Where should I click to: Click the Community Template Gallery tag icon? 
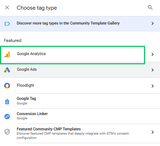pyautogui.click(x=7, y=24)
